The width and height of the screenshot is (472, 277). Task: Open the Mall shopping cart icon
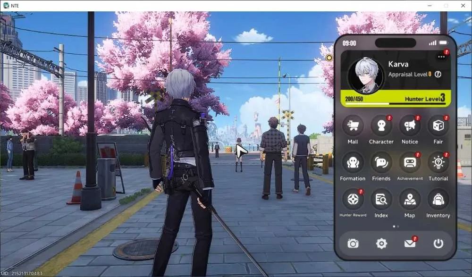point(353,126)
